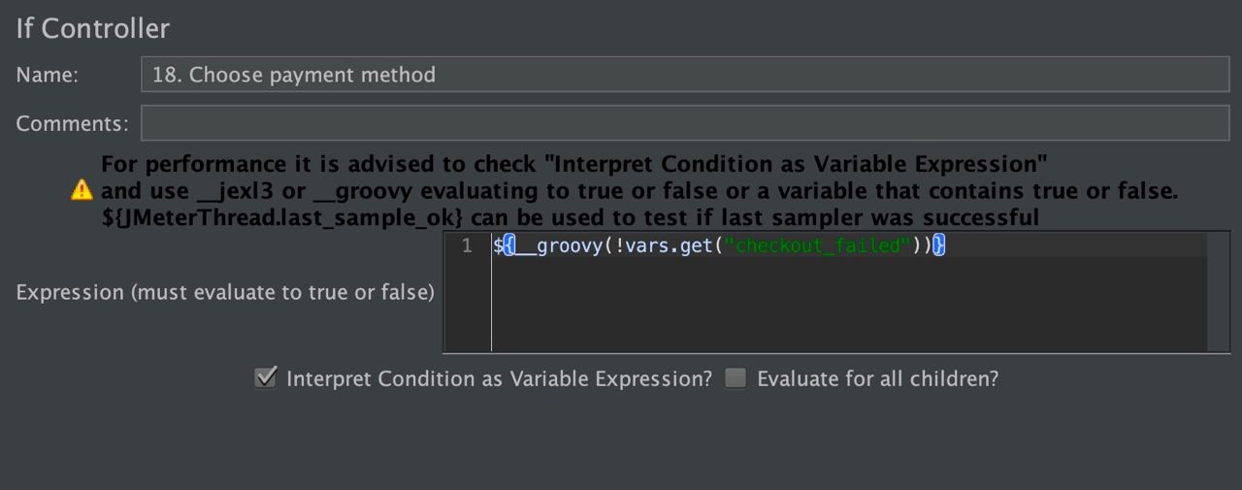This screenshot has width=1242, height=490.
Task: Click the Name field containing '18. Choose payment method'
Action: [685, 75]
